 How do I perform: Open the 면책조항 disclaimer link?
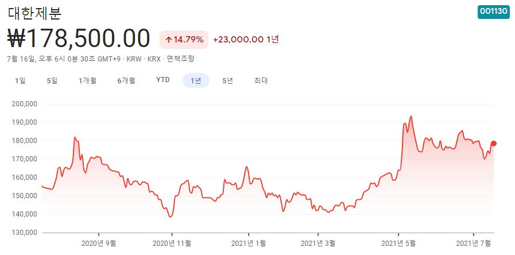181,59
